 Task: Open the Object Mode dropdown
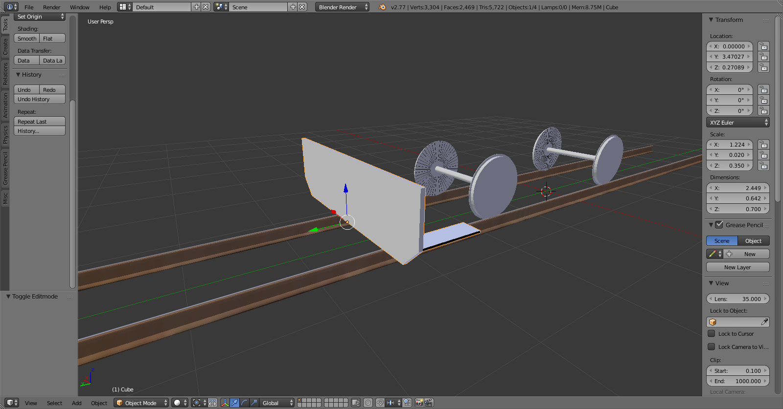tap(141, 403)
